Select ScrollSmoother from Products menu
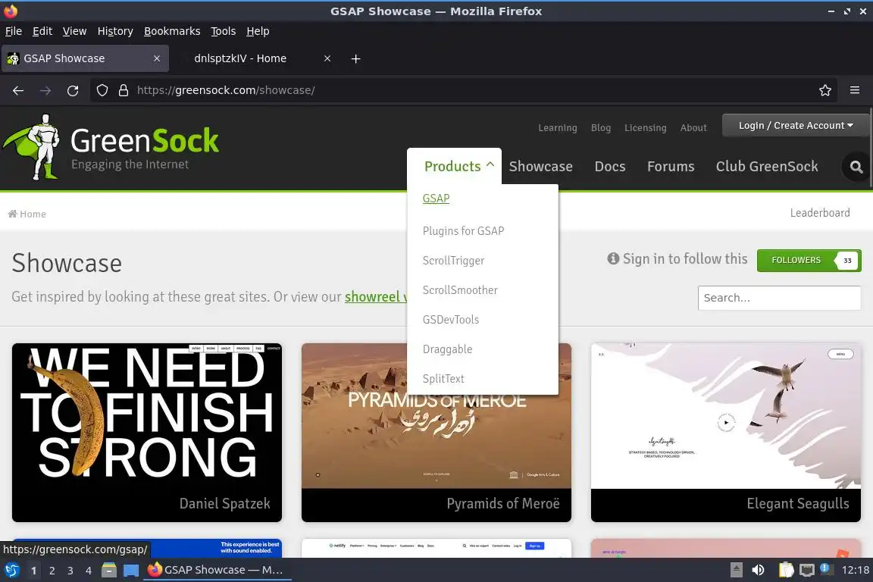 [x=460, y=290]
